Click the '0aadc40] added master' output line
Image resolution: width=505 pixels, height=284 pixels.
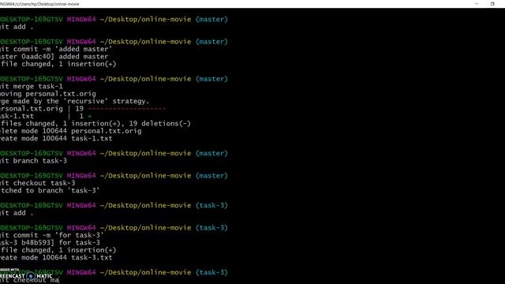[54, 57]
